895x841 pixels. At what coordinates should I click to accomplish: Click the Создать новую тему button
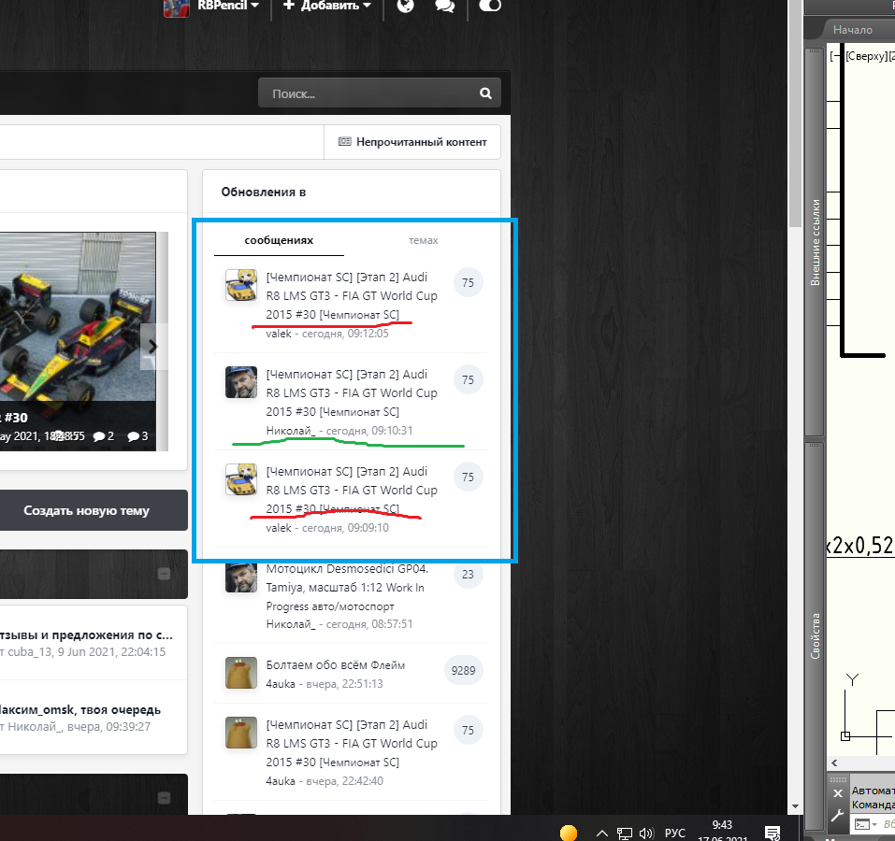tap(86, 511)
